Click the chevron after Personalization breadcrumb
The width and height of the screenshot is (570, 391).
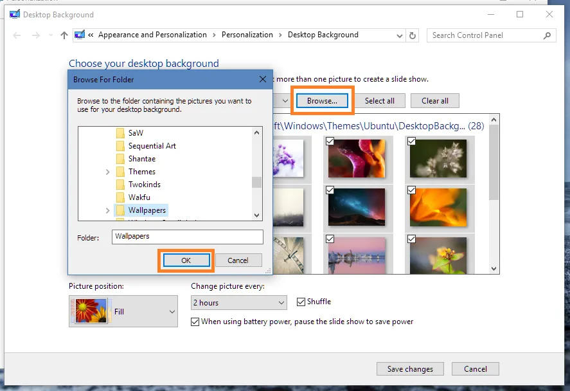280,35
